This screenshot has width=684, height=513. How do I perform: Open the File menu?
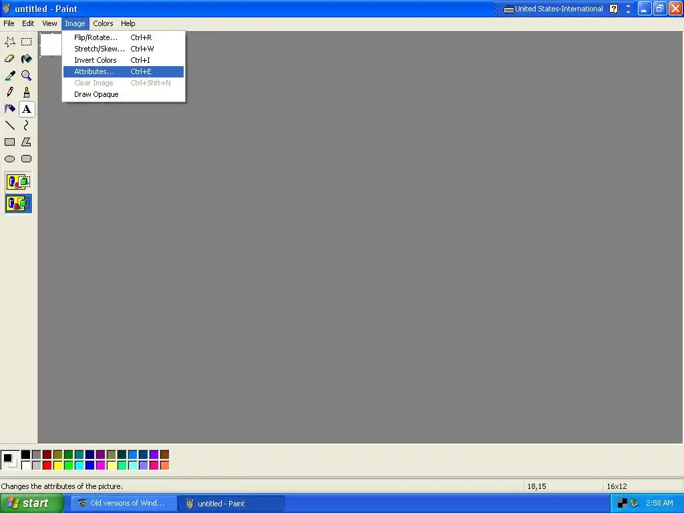coord(9,23)
